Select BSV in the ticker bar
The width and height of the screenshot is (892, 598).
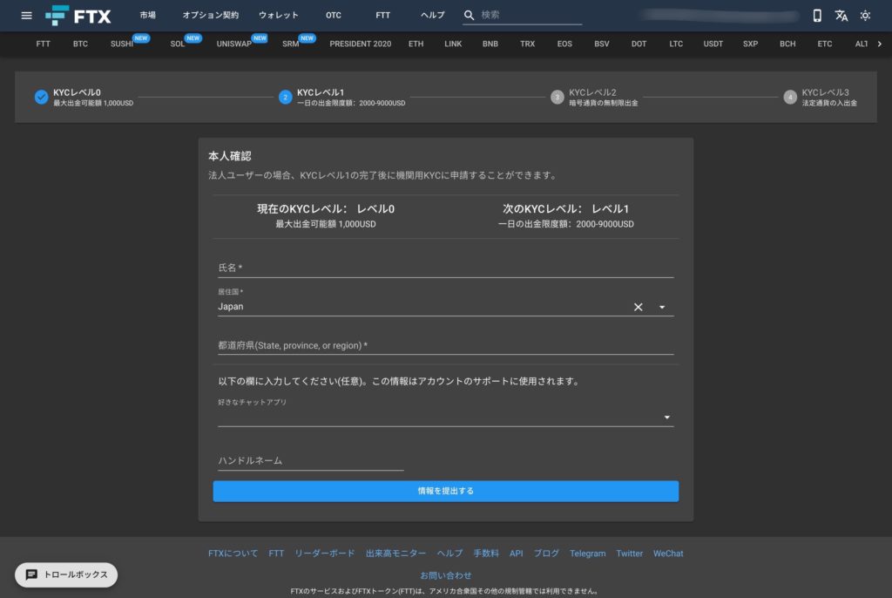pyautogui.click(x=601, y=44)
